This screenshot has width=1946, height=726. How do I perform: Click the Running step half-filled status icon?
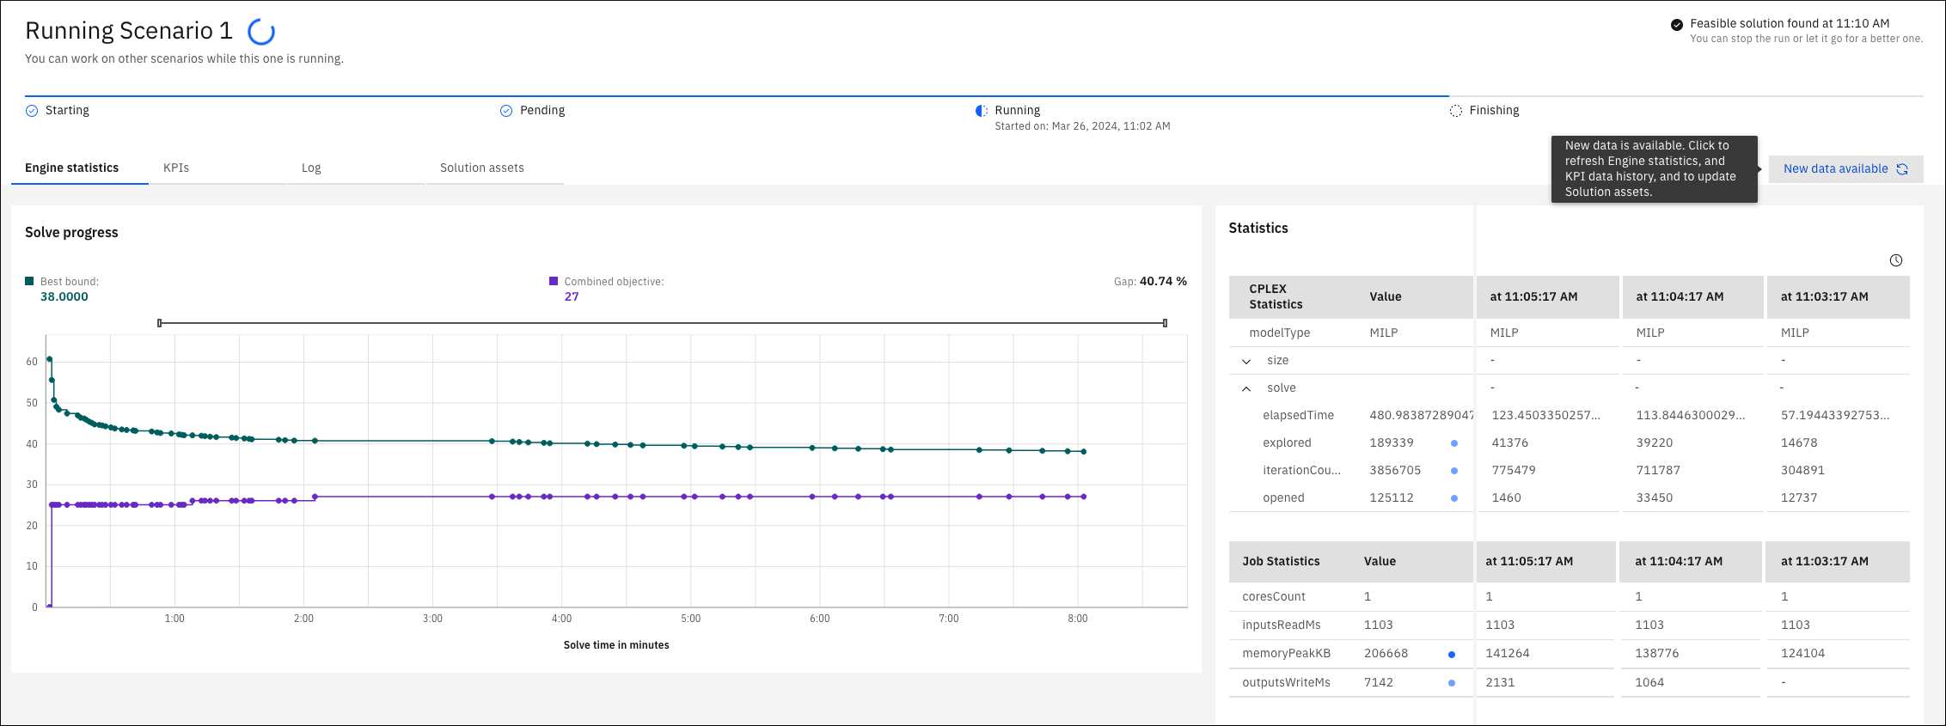981,111
